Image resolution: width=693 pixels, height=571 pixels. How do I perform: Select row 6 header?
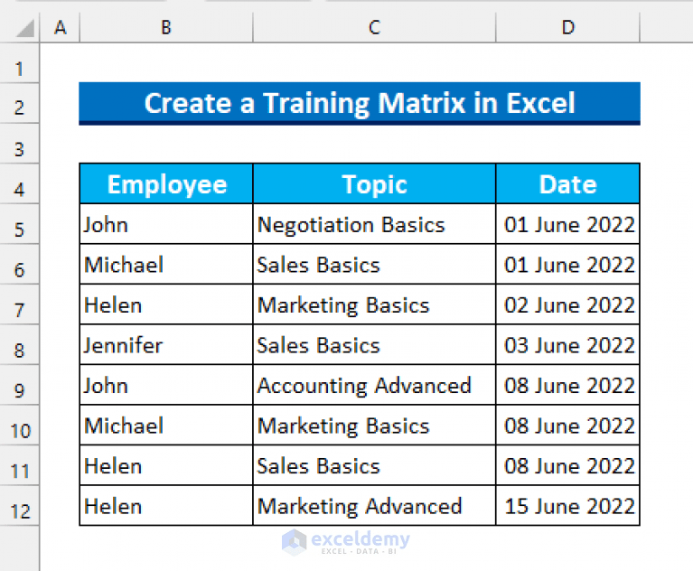point(20,265)
